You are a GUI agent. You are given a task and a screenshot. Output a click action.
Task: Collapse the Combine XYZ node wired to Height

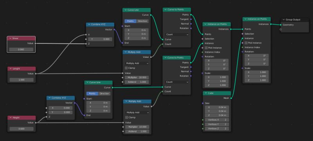49,98
